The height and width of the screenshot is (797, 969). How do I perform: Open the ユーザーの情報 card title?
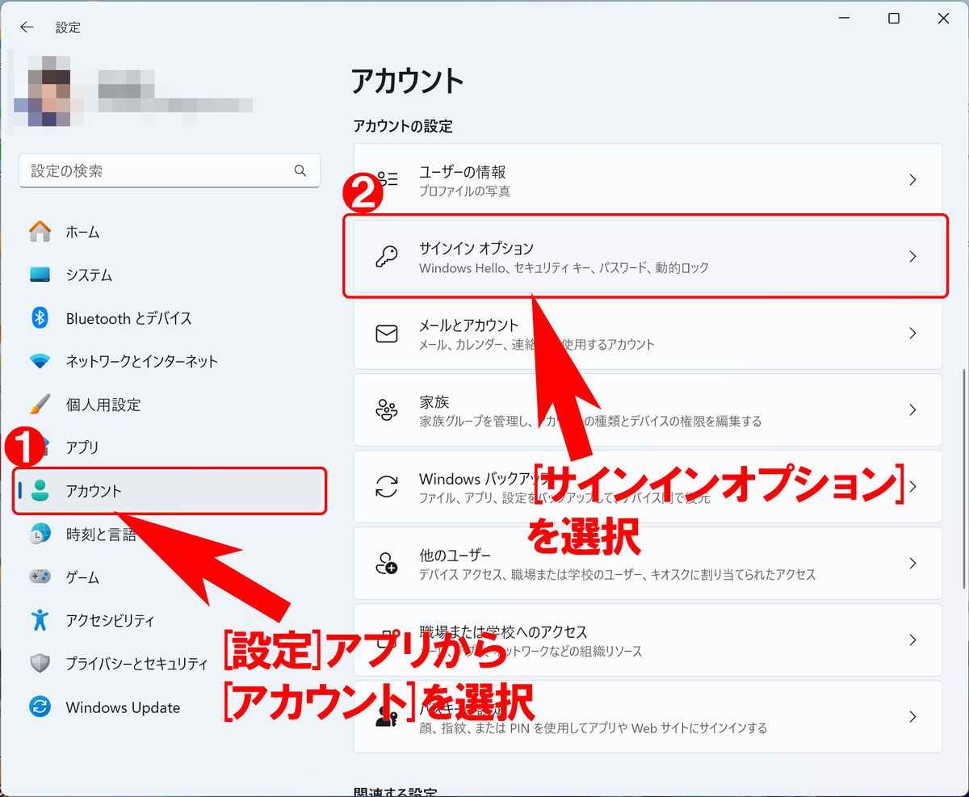[x=463, y=172]
